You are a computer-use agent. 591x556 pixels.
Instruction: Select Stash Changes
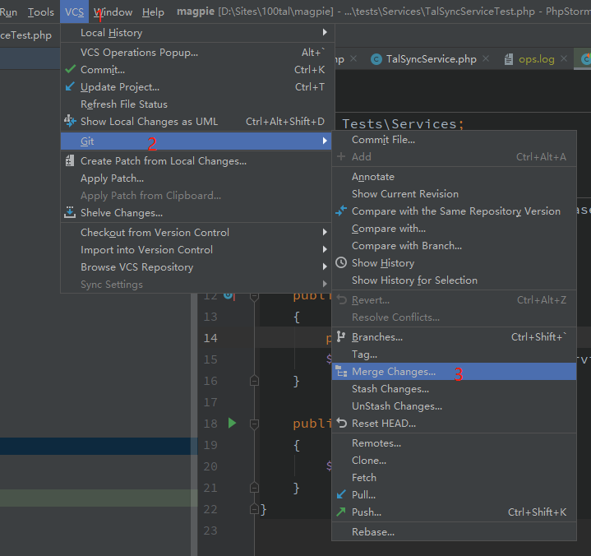pyautogui.click(x=455, y=389)
